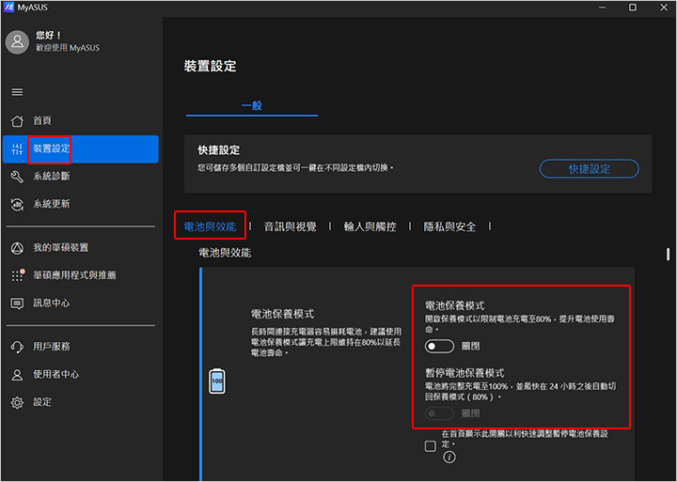
Task: Open 系統更新 page
Action: (x=81, y=204)
